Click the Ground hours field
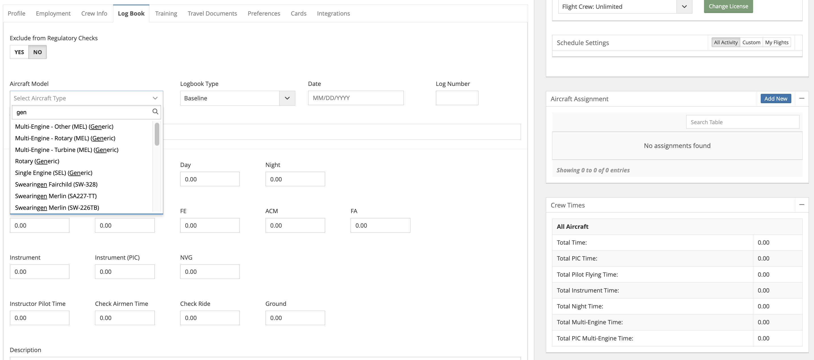 click(295, 318)
